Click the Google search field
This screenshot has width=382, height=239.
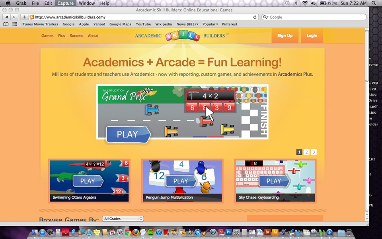pos(314,17)
